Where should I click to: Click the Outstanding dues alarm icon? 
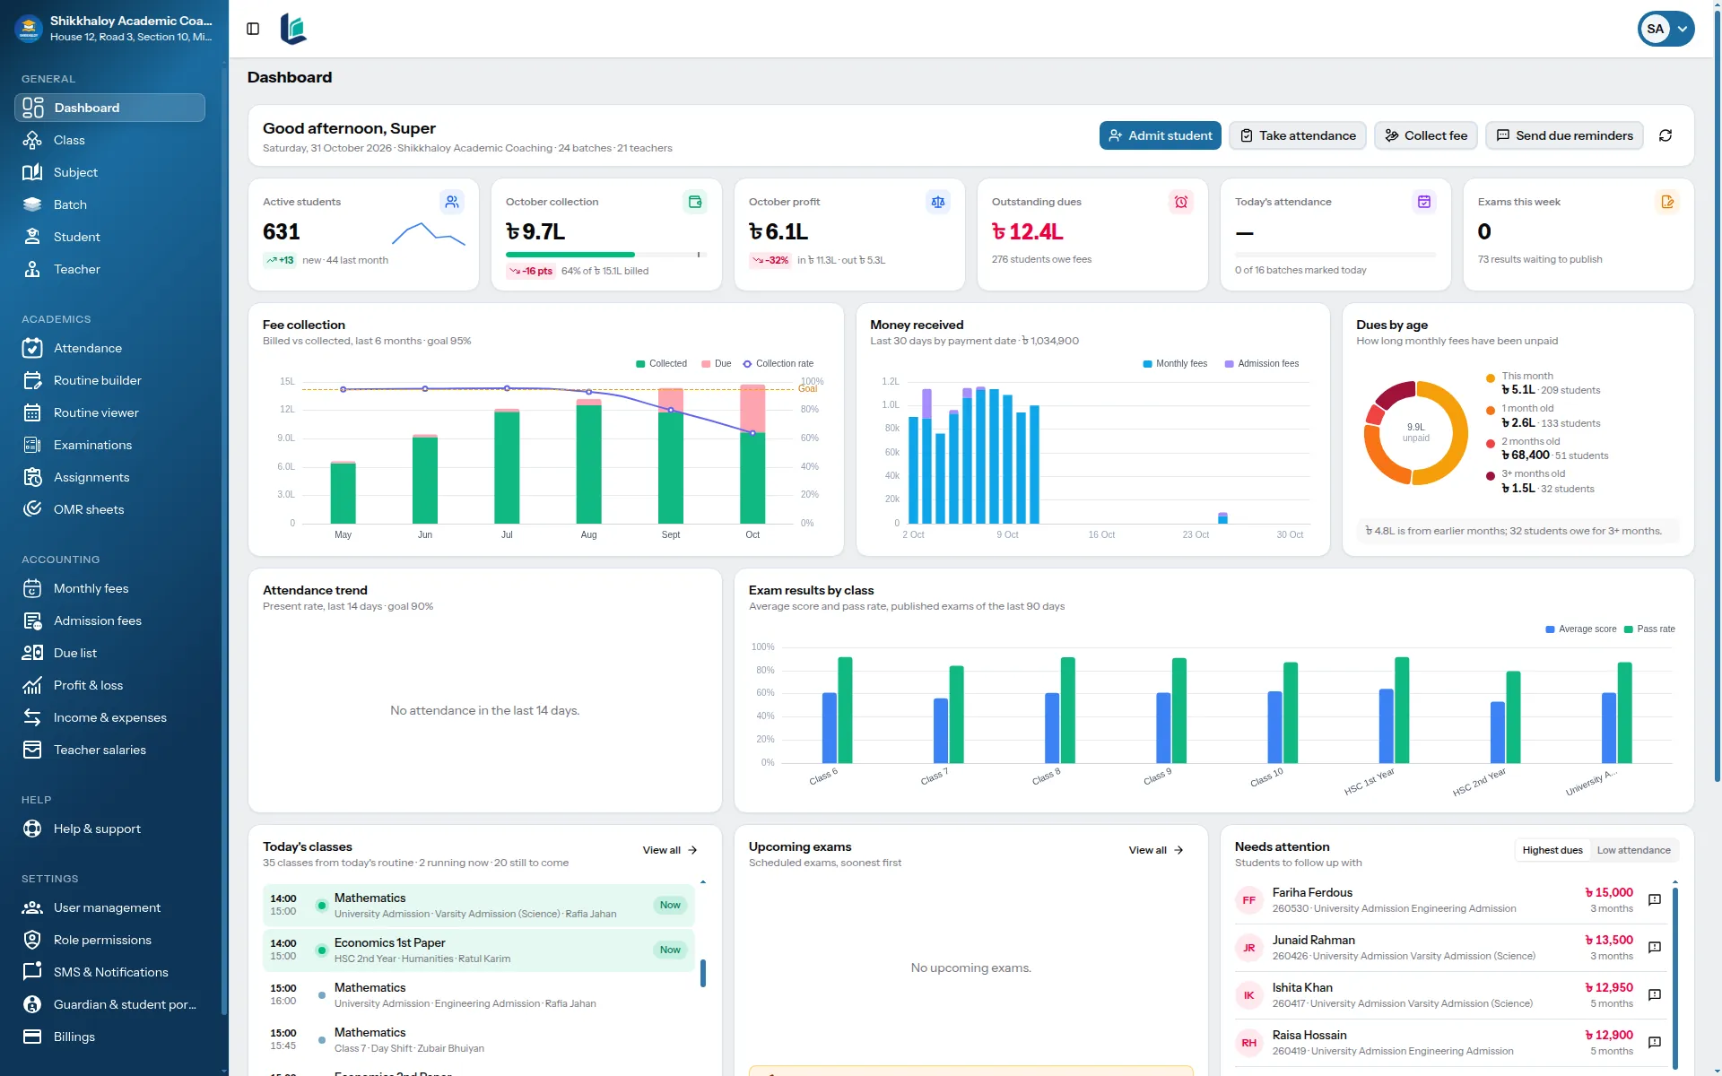pos(1181,202)
